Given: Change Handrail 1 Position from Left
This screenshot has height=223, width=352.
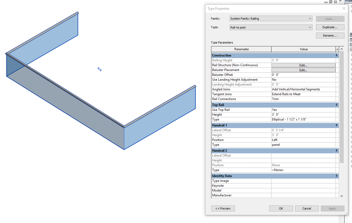Looking at the screenshot, I should (x=303, y=140).
